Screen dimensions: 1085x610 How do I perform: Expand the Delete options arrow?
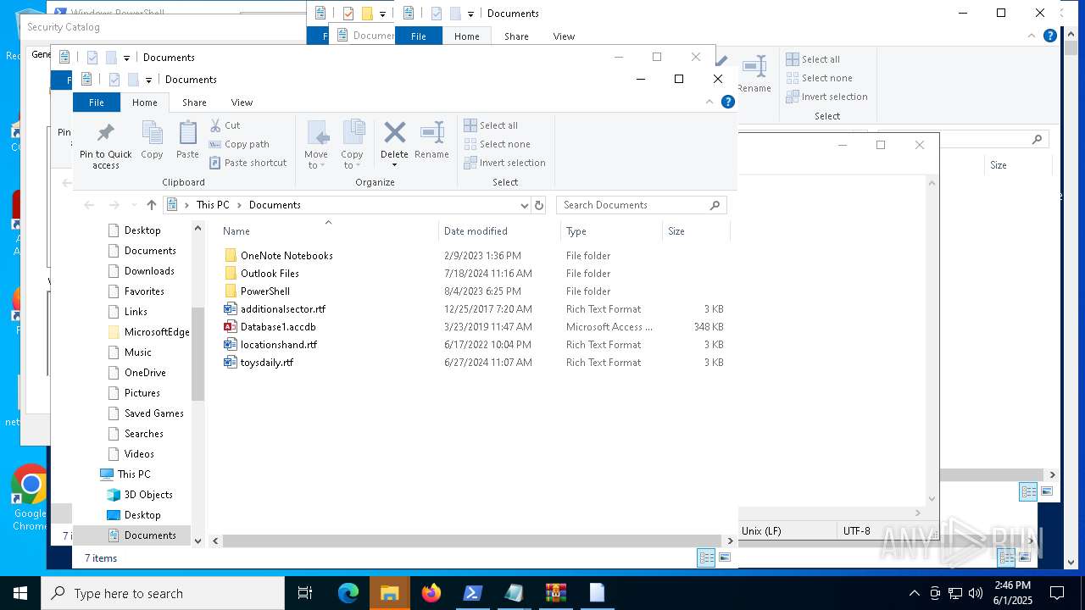[x=394, y=164]
